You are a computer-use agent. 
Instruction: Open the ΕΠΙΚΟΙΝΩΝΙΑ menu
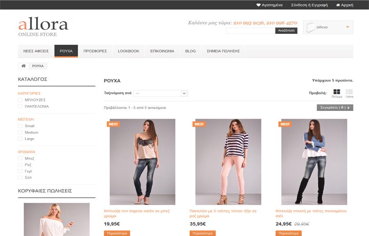(x=162, y=51)
